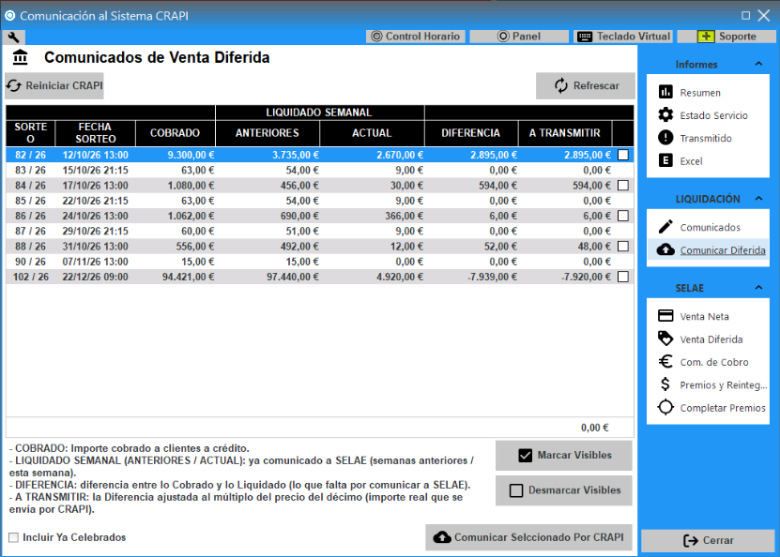The image size is (780, 557).
Task: Open Excel export entry
Action: (x=691, y=161)
